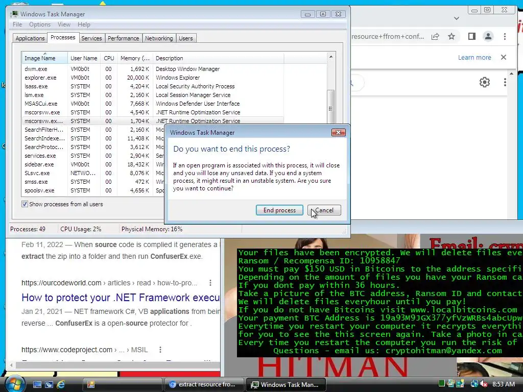Click green Task Manager CPU tray icon
The width and height of the screenshot is (523, 392).
click(x=442, y=384)
